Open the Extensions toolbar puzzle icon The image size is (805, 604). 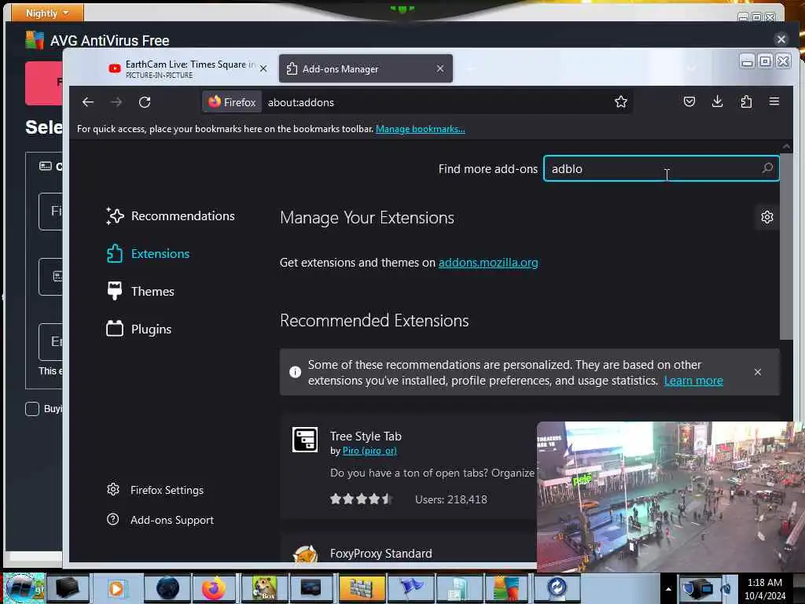pos(746,101)
